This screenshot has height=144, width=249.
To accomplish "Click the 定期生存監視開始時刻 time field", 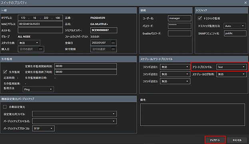I will [86, 66].
